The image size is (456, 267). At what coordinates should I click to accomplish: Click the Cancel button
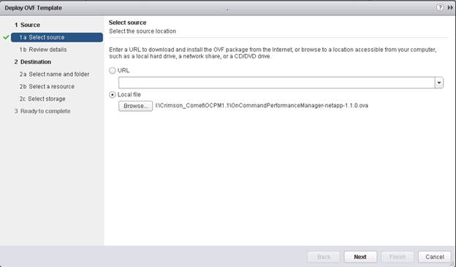435,257
